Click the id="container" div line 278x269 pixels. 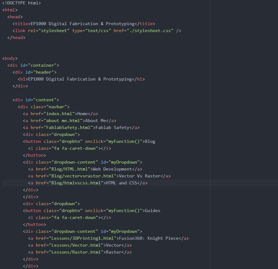tap(33, 65)
